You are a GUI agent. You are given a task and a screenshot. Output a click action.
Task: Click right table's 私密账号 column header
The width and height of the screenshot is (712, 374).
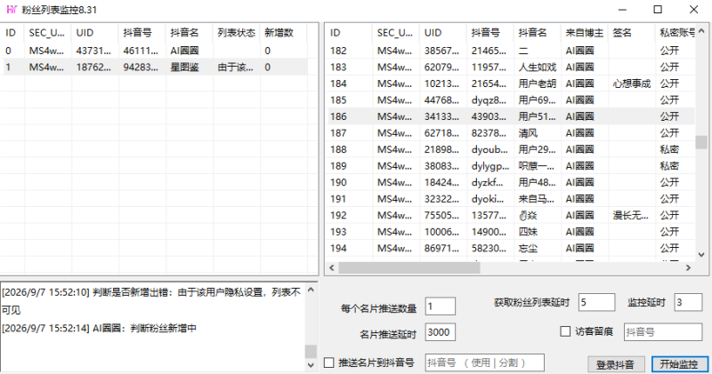(x=676, y=33)
